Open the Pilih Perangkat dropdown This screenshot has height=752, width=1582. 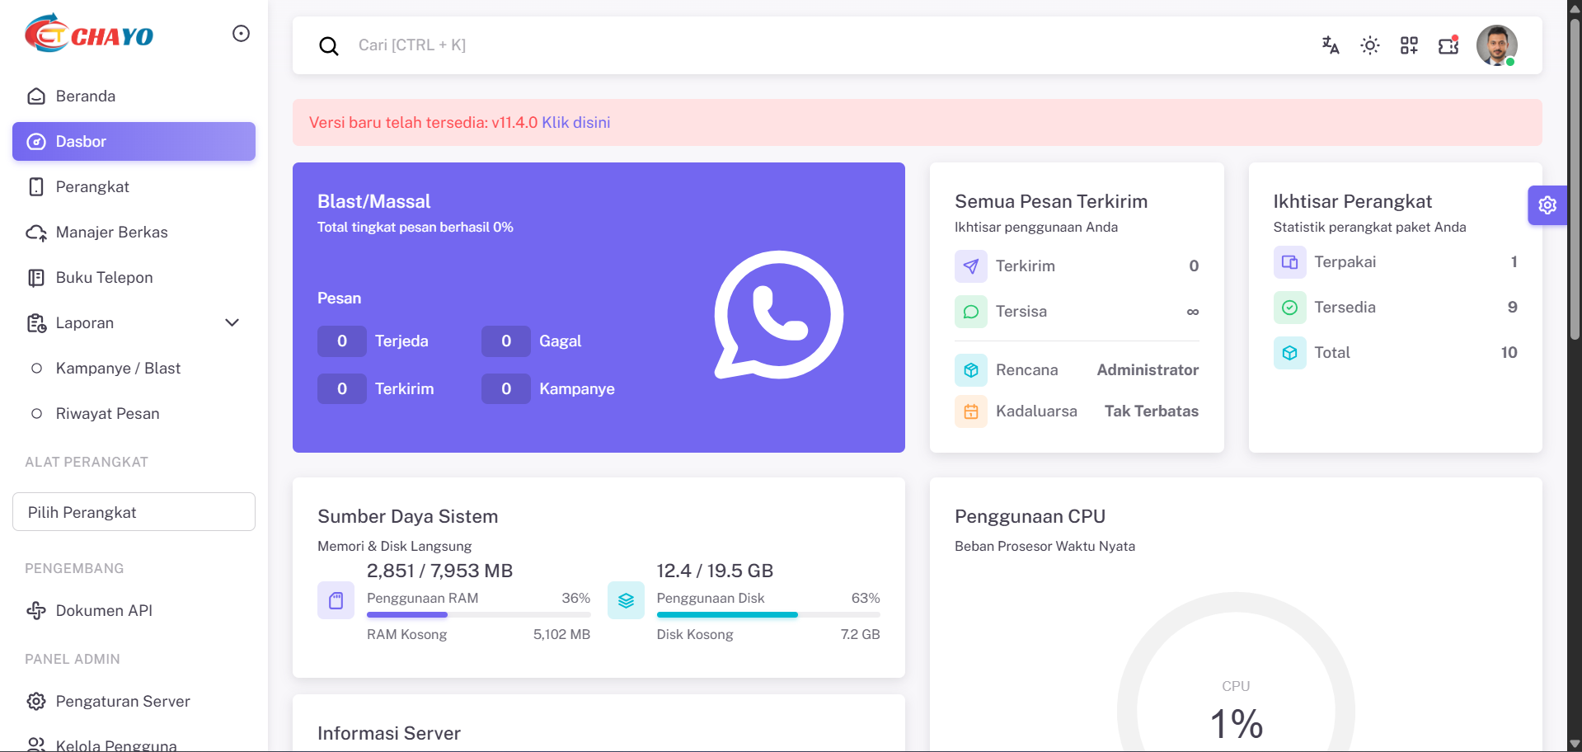pos(134,511)
